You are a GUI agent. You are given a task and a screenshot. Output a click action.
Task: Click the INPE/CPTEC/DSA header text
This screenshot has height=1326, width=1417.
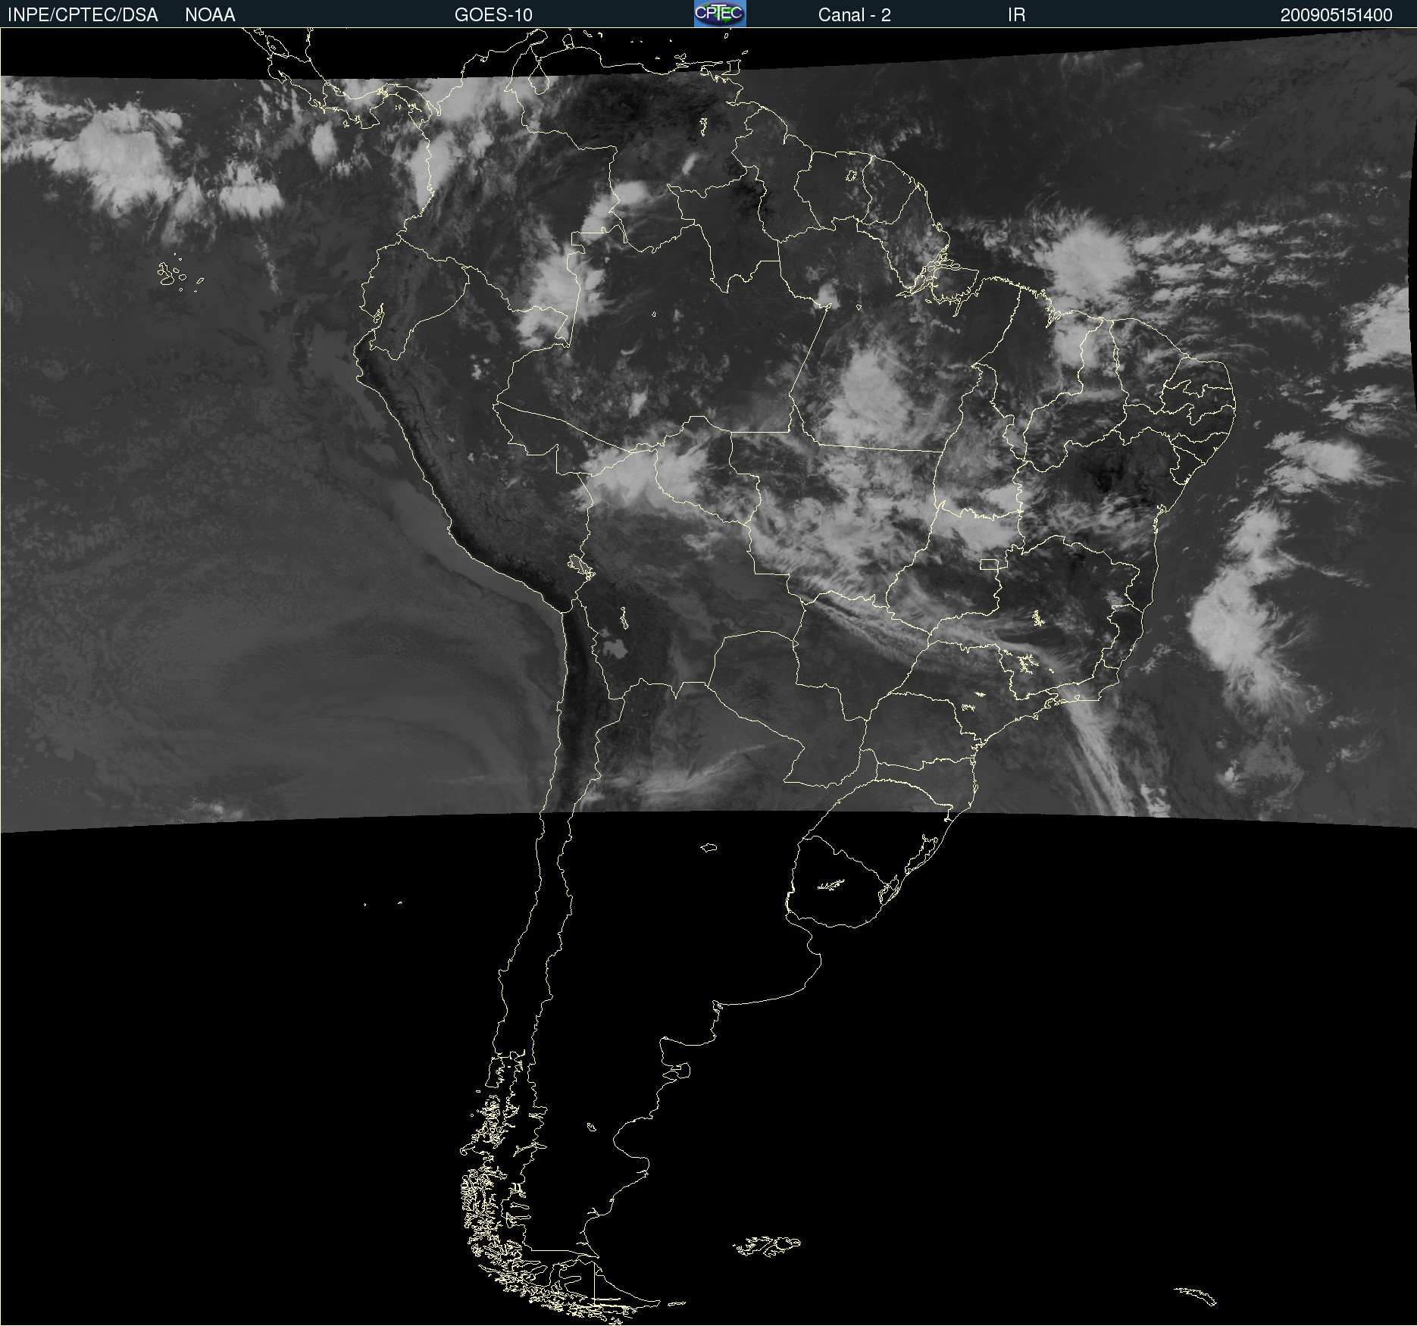[83, 15]
